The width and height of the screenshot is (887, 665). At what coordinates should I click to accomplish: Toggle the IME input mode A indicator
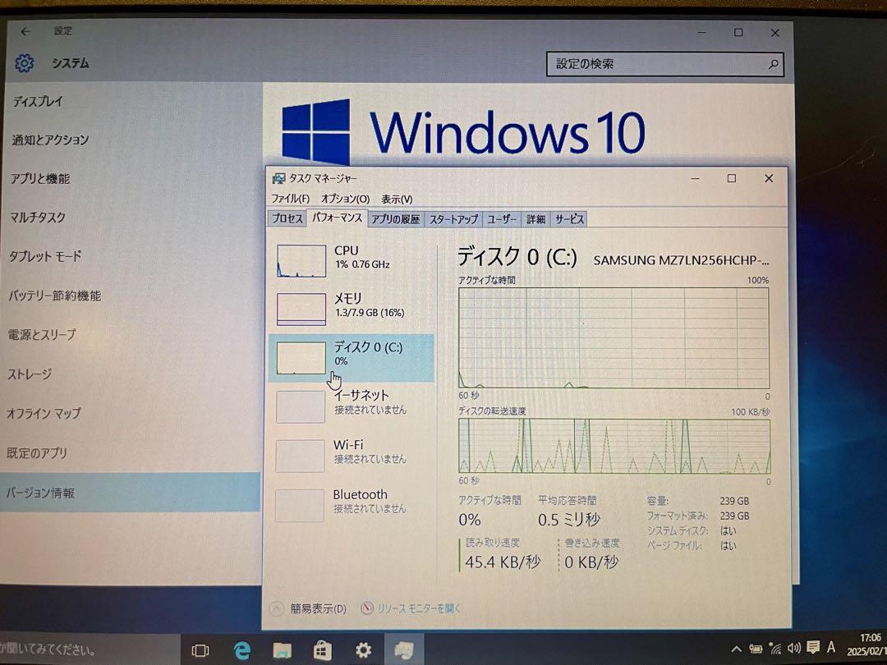pyautogui.click(x=831, y=646)
